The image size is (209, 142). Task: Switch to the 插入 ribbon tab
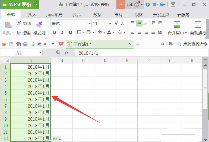[x=32, y=15]
